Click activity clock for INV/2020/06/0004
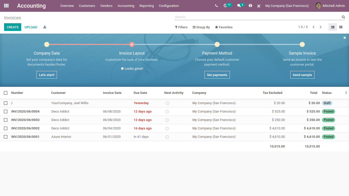The width and height of the screenshot is (349, 196). 167,112
